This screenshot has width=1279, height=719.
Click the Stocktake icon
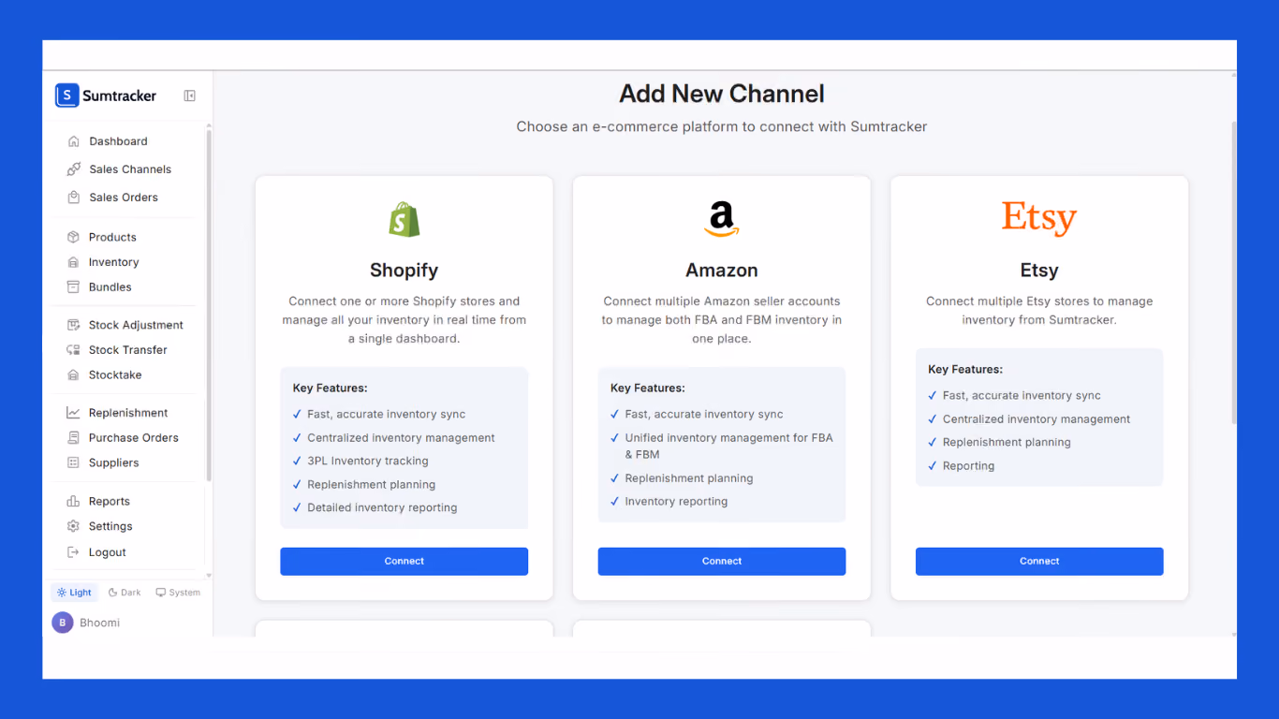pyautogui.click(x=73, y=375)
